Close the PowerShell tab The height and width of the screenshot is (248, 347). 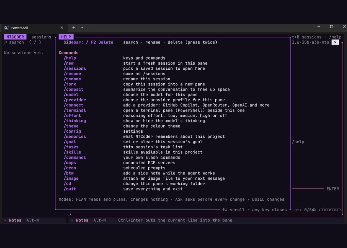click(62, 28)
